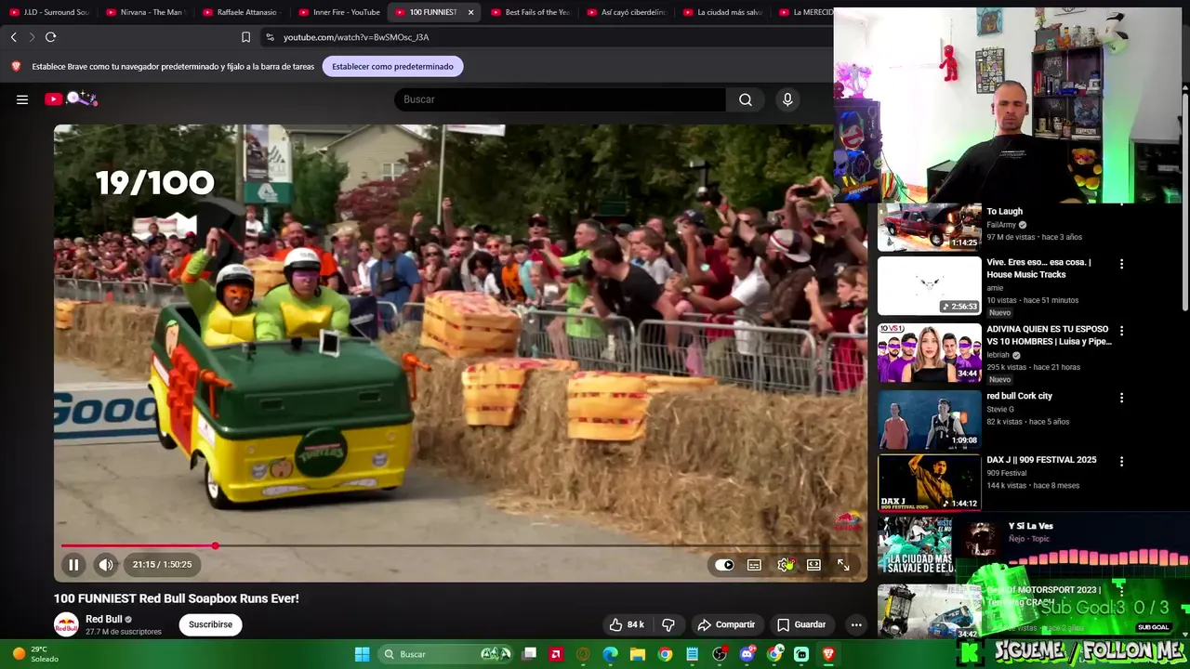Viewport: 1190px width, 669px height.
Task: Click the magnifier search button
Action: click(x=746, y=99)
